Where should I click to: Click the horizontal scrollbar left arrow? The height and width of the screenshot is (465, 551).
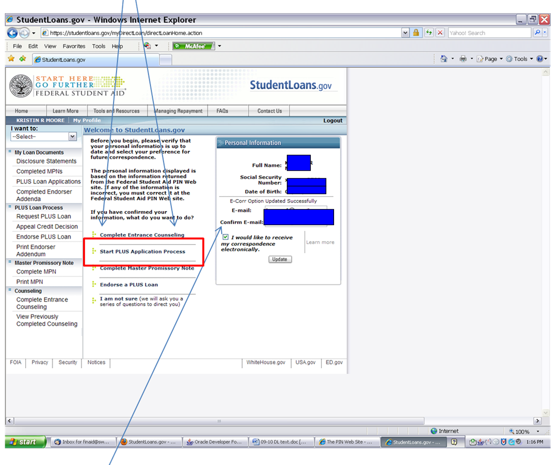pos(10,421)
